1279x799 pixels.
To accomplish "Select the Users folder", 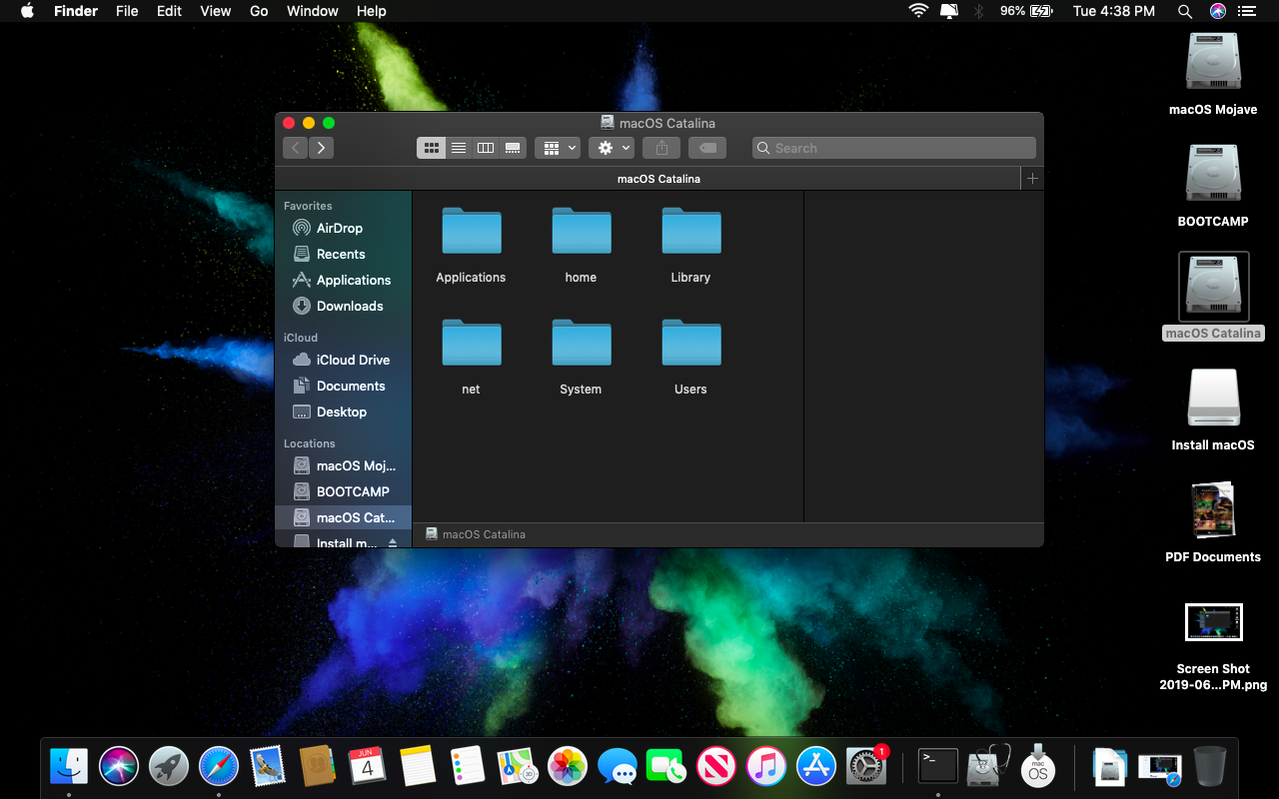I will coord(690,357).
